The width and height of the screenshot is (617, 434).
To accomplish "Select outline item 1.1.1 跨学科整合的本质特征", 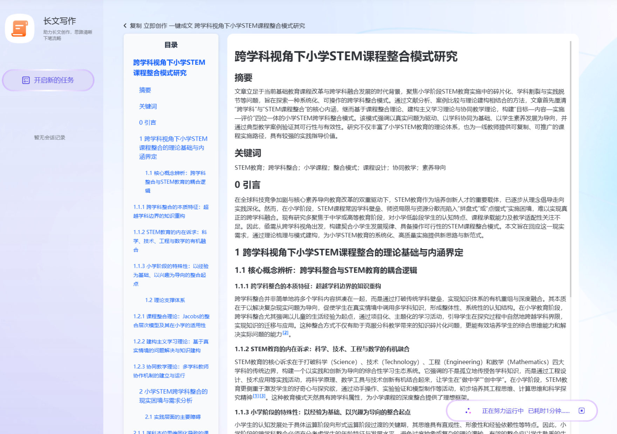I will (171, 211).
